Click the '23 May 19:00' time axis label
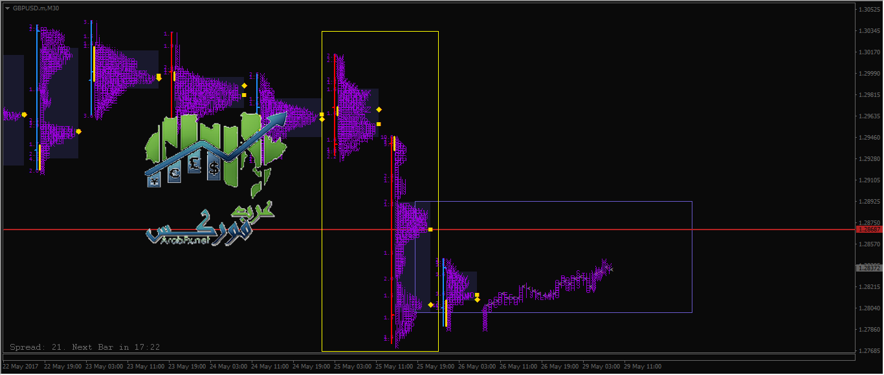The image size is (884, 375). (x=187, y=367)
